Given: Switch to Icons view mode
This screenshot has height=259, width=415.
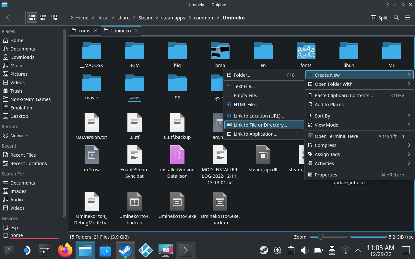Looking at the screenshot, I should 32,17.
